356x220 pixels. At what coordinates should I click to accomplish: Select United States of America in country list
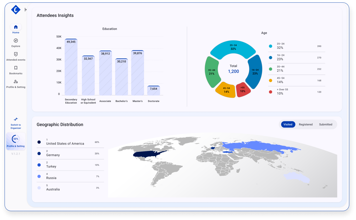coord(65,144)
